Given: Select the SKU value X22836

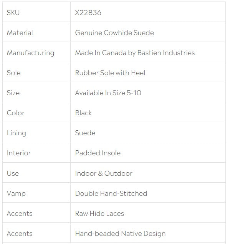Looking at the screenshot, I should click(88, 13).
